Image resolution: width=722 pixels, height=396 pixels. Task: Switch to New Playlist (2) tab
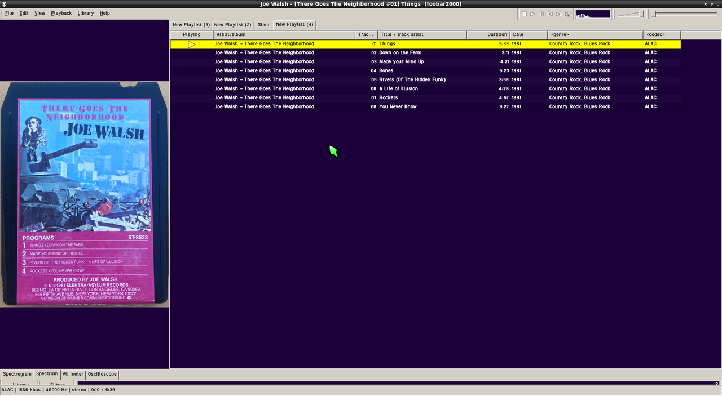coord(232,25)
